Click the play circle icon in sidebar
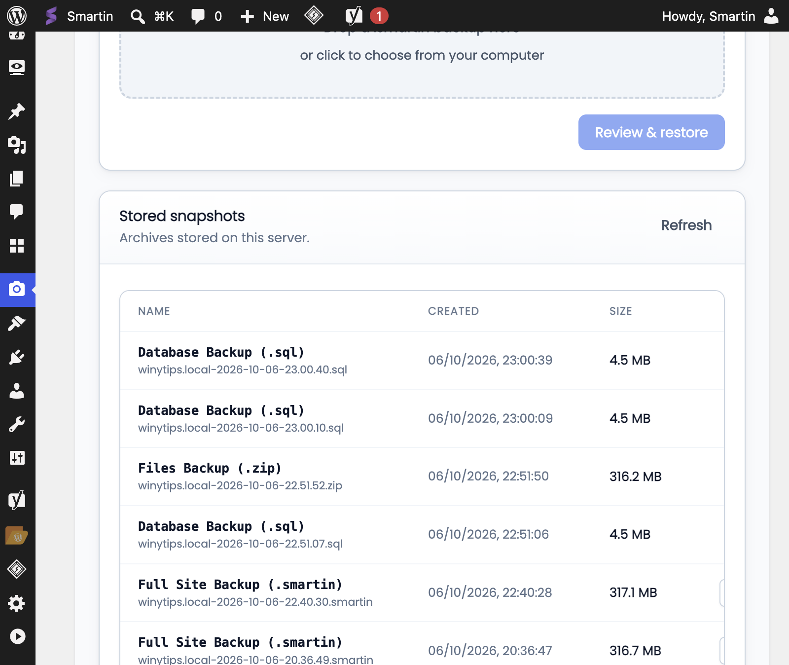789x665 pixels. pyautogui.click(x=17, y=636)
